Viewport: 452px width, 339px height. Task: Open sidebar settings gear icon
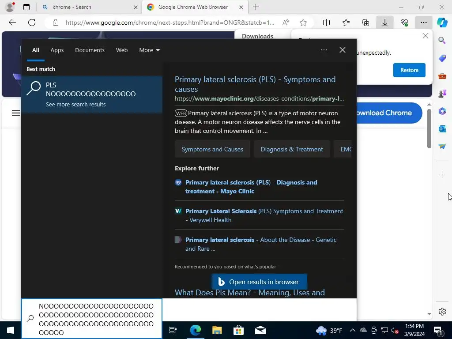(442, 312)
